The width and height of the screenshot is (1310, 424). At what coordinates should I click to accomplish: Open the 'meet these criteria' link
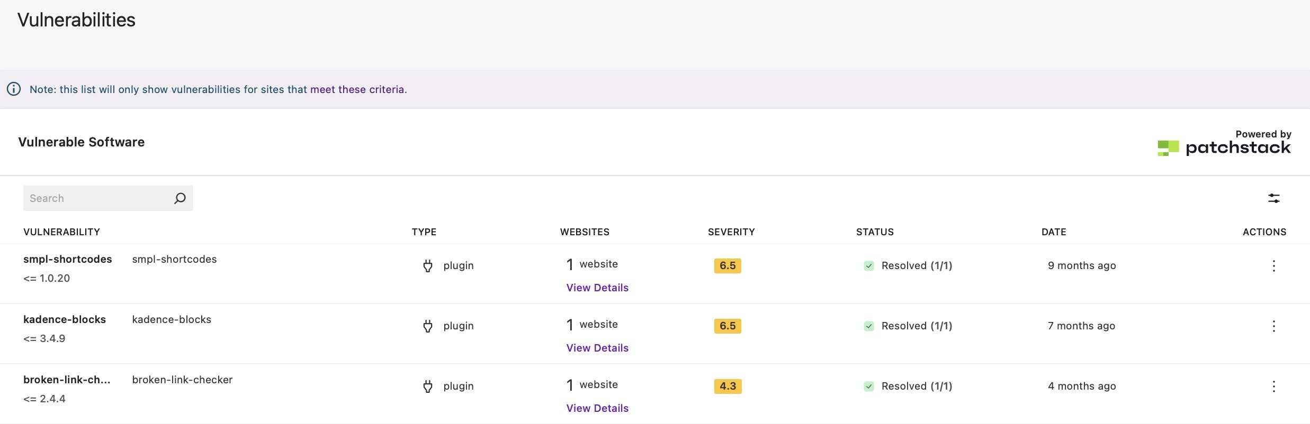pyautogui.click(x=357, y=89)
